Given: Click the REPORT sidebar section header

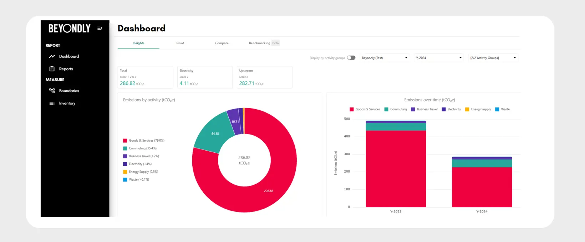Looking at the screenshot, I should point(53,45).
